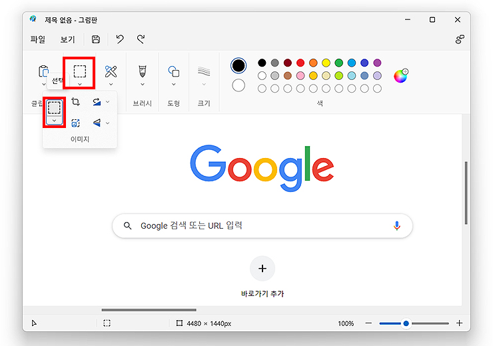The width and height of the screenshot is (493, 346).
Task: Pick the brown palette swatch
Action: pos(288,76)
